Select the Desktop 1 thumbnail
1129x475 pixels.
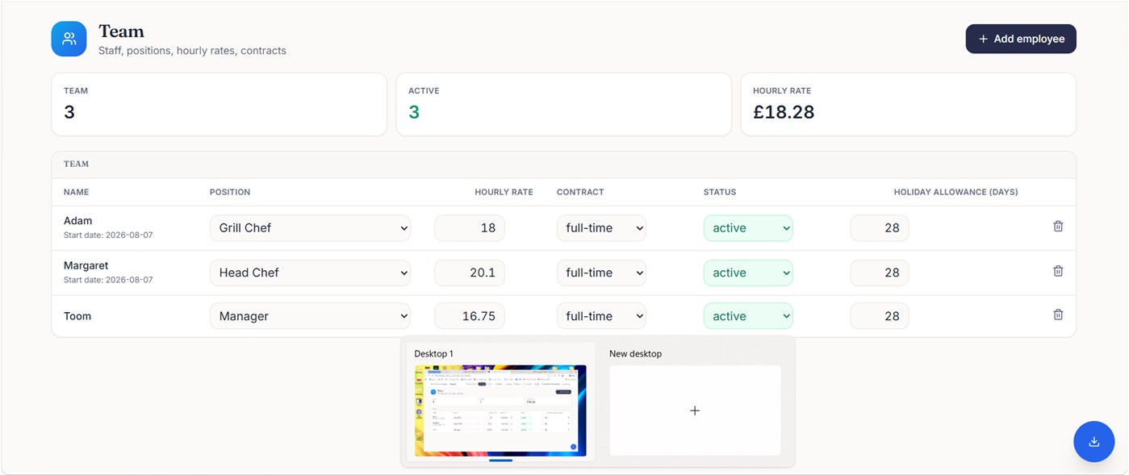click(x=500, y=410)
